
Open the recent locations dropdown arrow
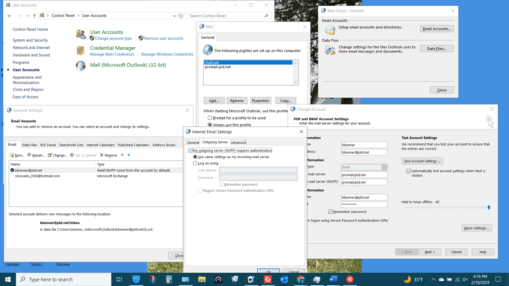[28, 16]
